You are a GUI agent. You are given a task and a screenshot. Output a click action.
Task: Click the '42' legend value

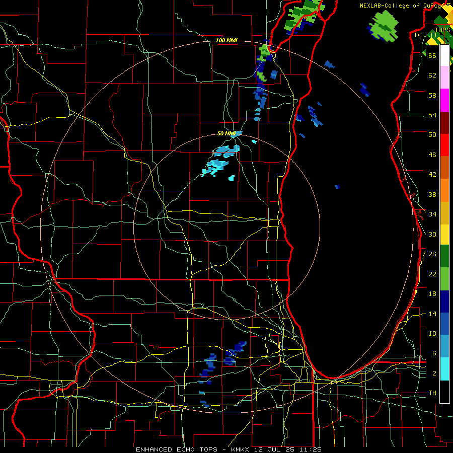[432, 175]
